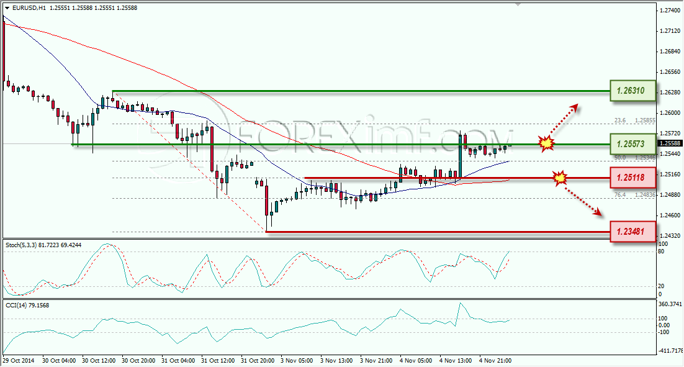Click CCI scale value -100
Screen dimensions: 684x367
click(x=664, y=332)
